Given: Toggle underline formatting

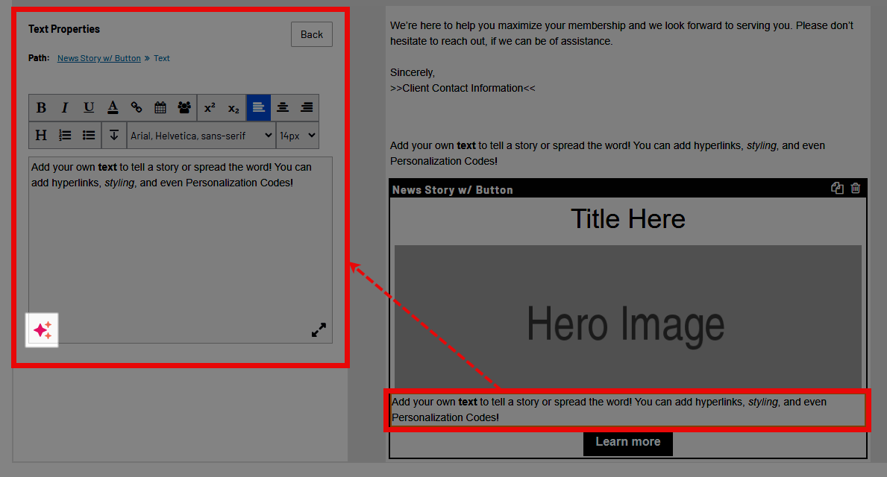Looking at the screenshot, I should pyautogui.click(x=89, y=108).
